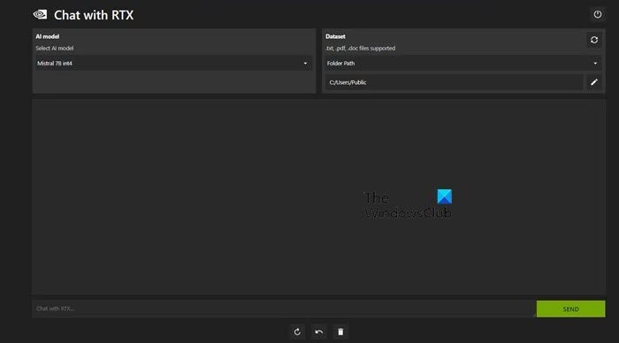The height and width of the screenshot is (343, 619).
Task: Click the Chat with RTX title
Action: 94,15
